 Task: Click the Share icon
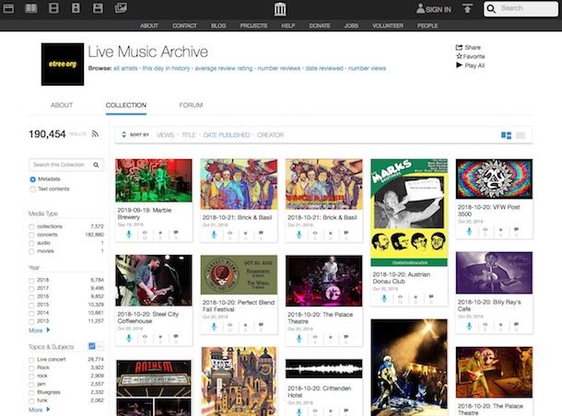pyautogui.click(x=459, y=47)
